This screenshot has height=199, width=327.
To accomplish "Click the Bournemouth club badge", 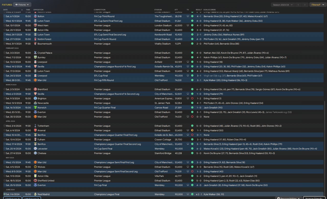I will tap(35, 44).
